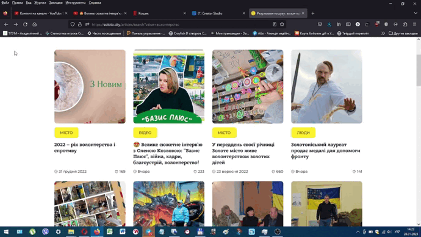Image resolution: width=421 pixels, height=237 pixels.
Task: Switch to the YouTube channel content tab
Action: (x=40, y=13)
